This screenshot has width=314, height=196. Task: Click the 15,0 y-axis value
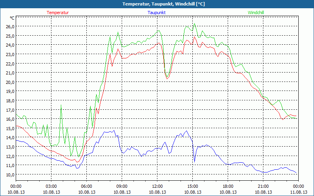coord(10,128)
